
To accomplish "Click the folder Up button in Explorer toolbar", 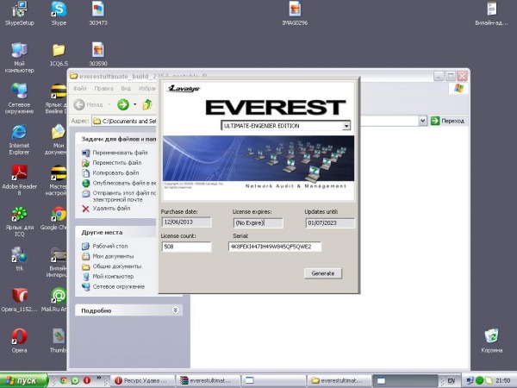I will tap(147, 104).
